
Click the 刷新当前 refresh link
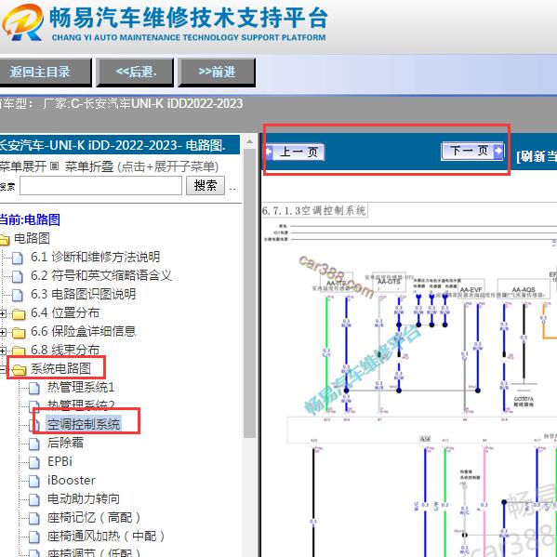pos(537,156)
